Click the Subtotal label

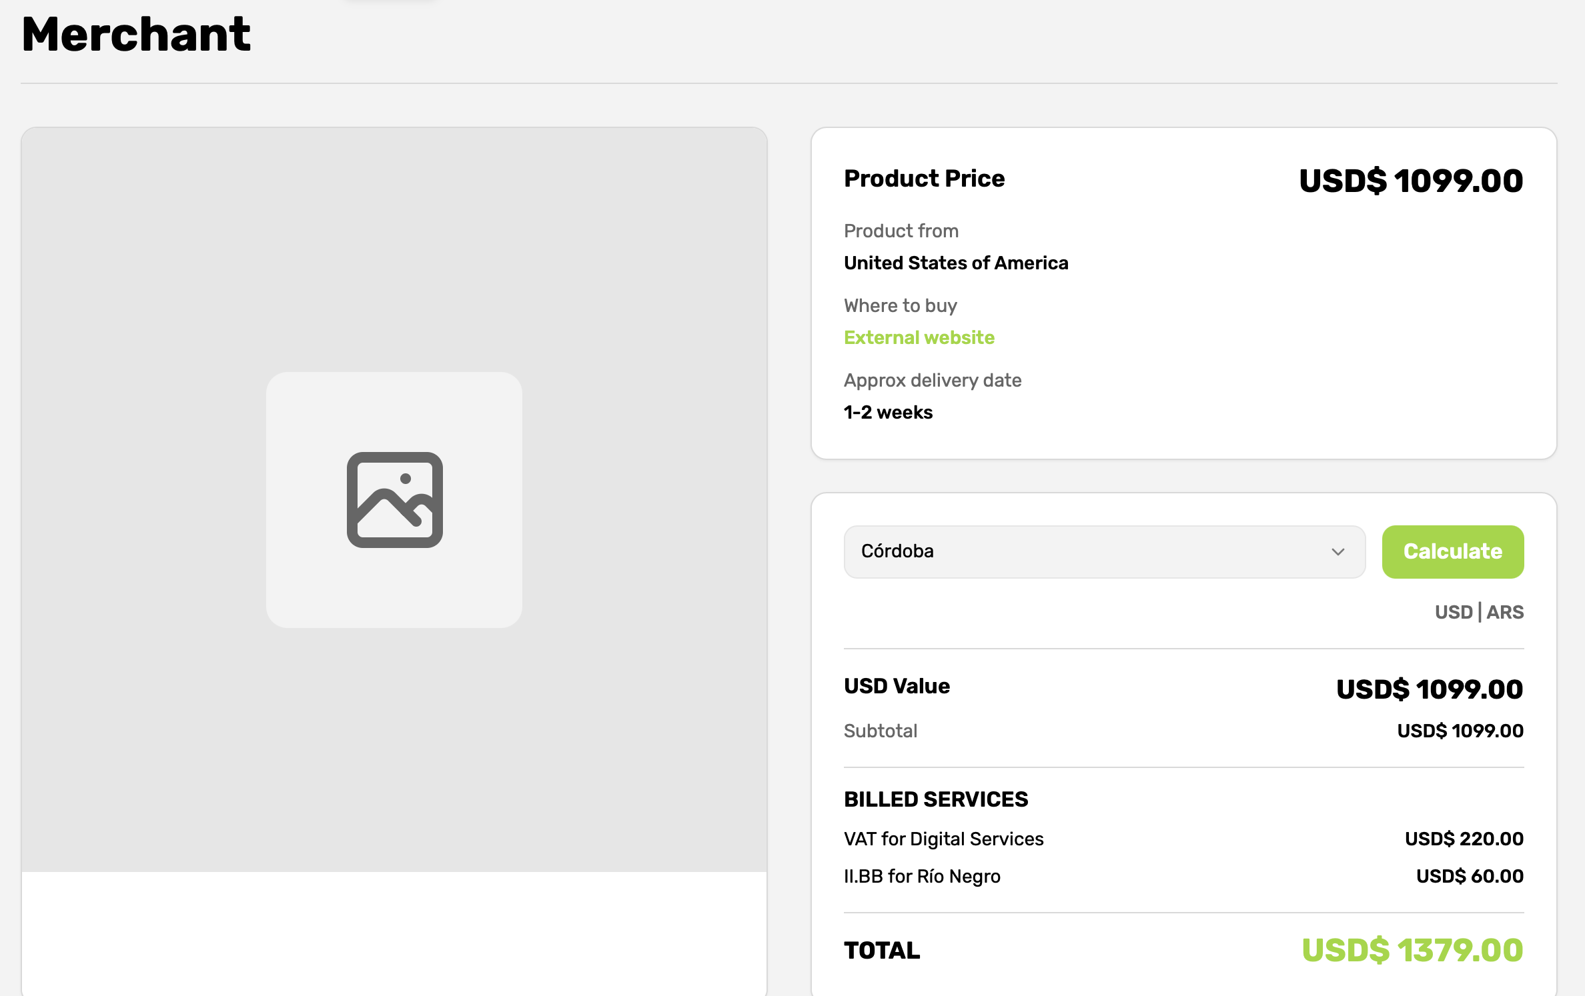[880, 731]
